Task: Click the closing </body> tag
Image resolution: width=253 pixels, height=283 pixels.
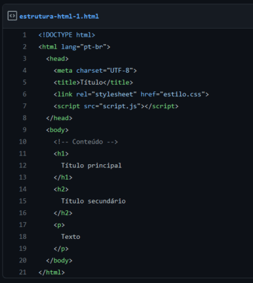Action: (59, 260)
